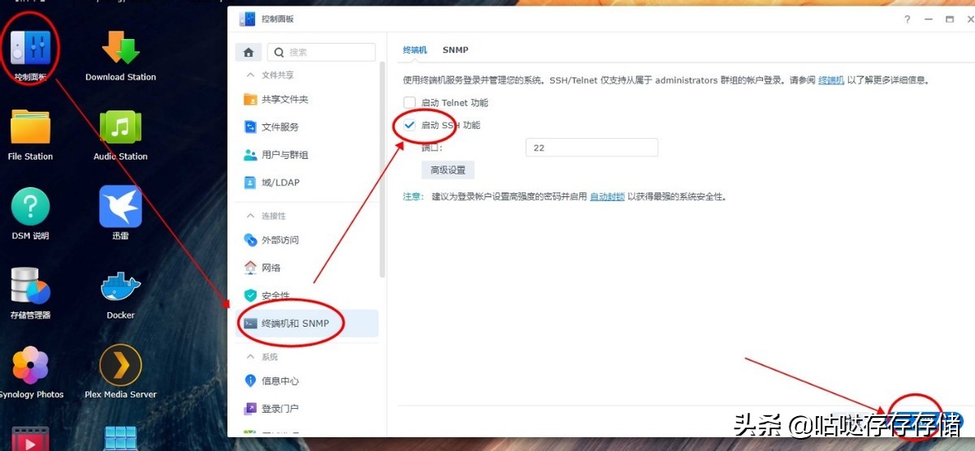Open 信息中心 in the sidebar

[306, 380]
